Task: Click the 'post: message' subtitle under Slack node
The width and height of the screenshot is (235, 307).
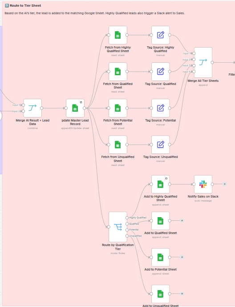Action: [203, 201]
